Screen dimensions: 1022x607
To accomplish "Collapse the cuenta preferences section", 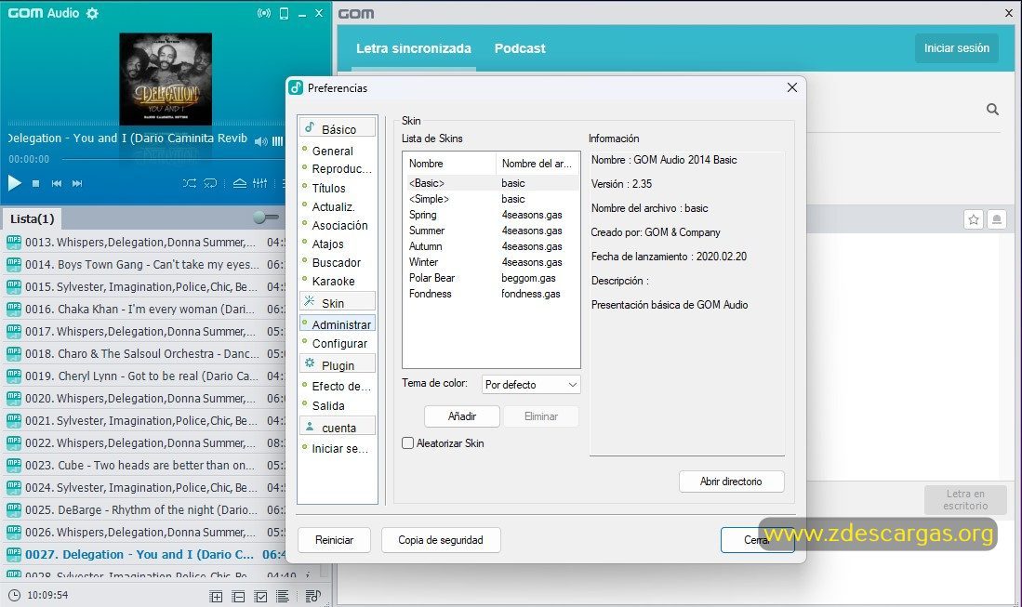I will [337, 428].
